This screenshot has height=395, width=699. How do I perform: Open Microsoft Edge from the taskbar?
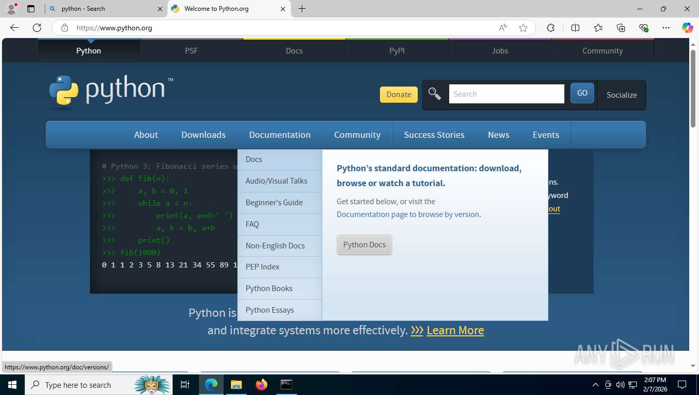[211, 385]
